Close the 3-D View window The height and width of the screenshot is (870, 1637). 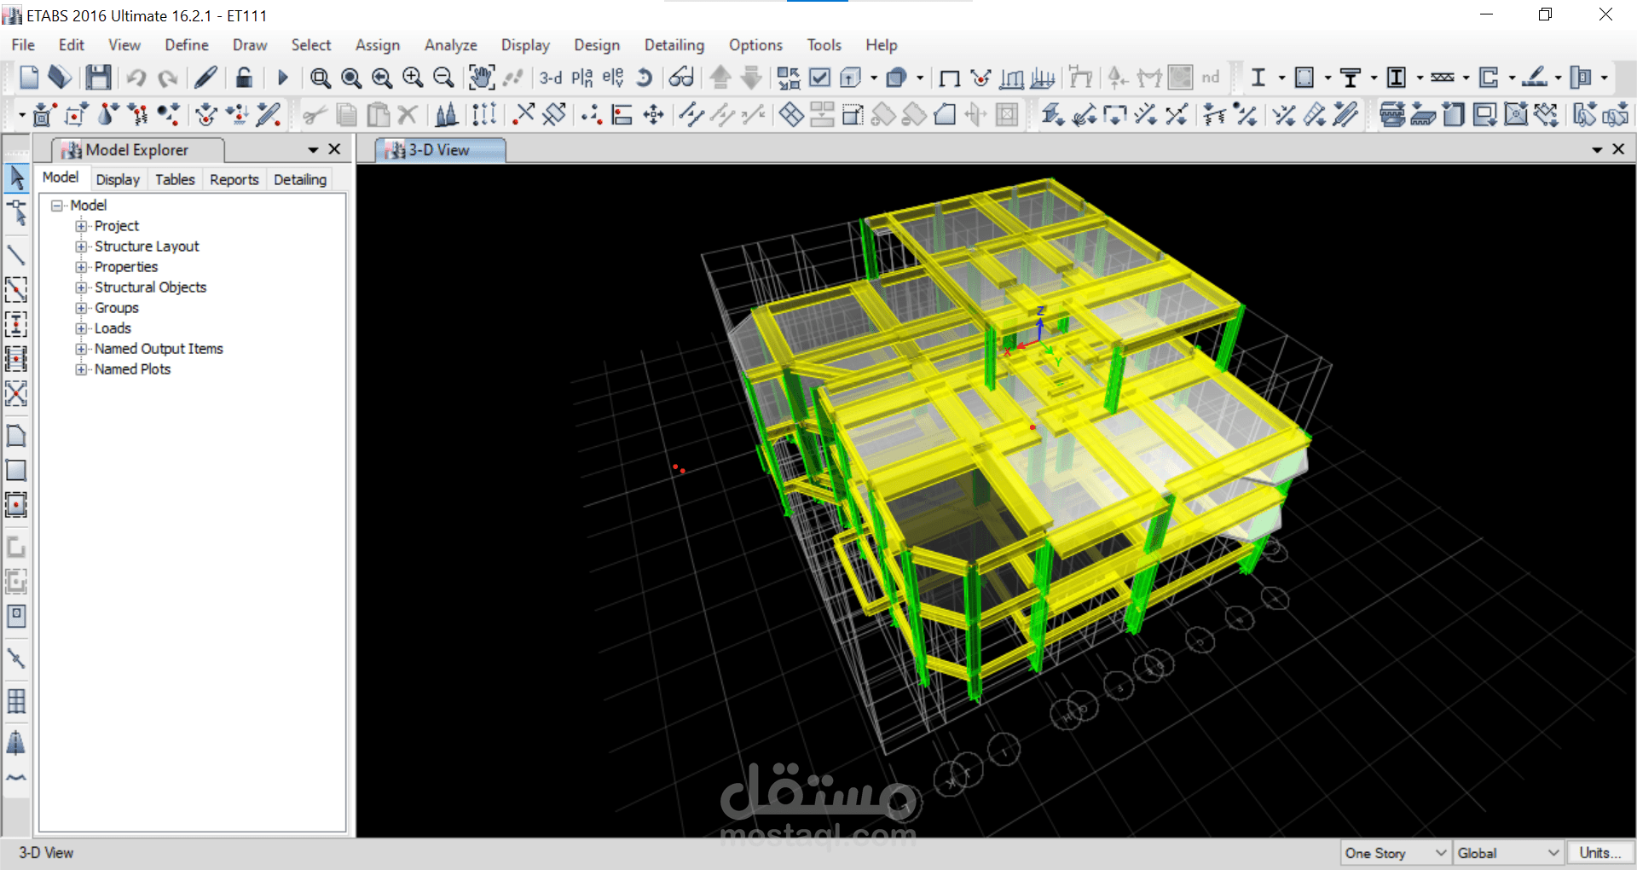coord(1618,149)
